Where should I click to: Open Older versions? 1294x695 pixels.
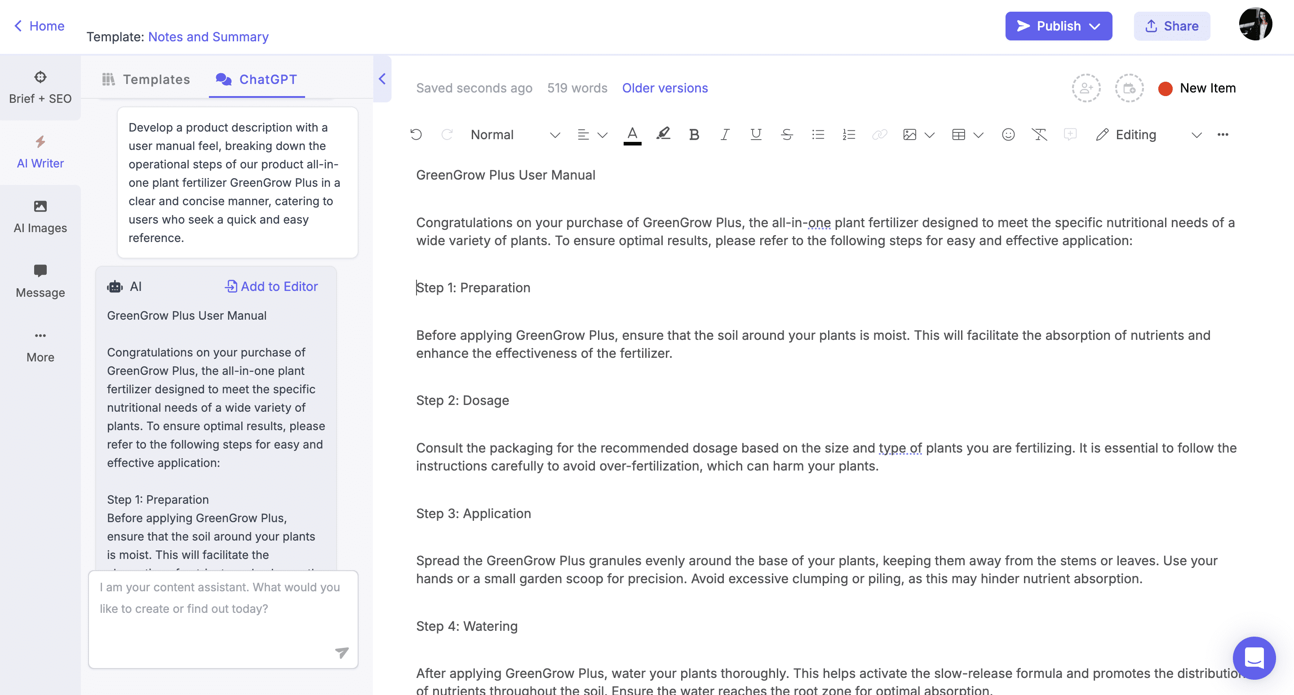(665, 88)
